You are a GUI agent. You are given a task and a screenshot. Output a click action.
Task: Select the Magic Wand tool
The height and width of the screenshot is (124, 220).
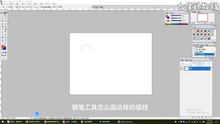pos(5,18)
